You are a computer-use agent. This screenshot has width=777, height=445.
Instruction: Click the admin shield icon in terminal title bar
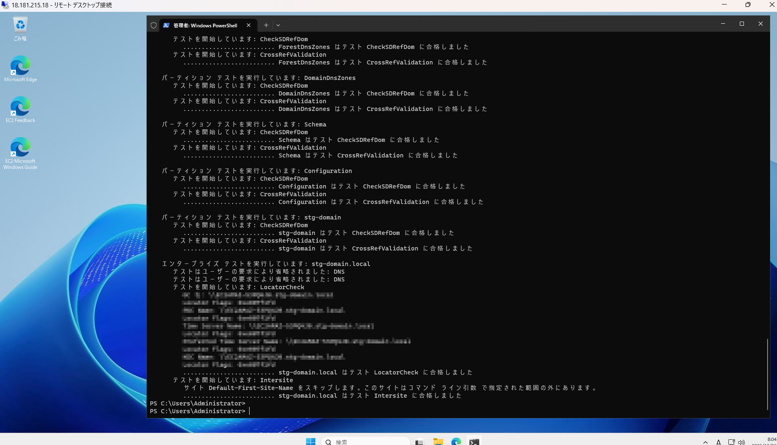click(x=153, y=25)
